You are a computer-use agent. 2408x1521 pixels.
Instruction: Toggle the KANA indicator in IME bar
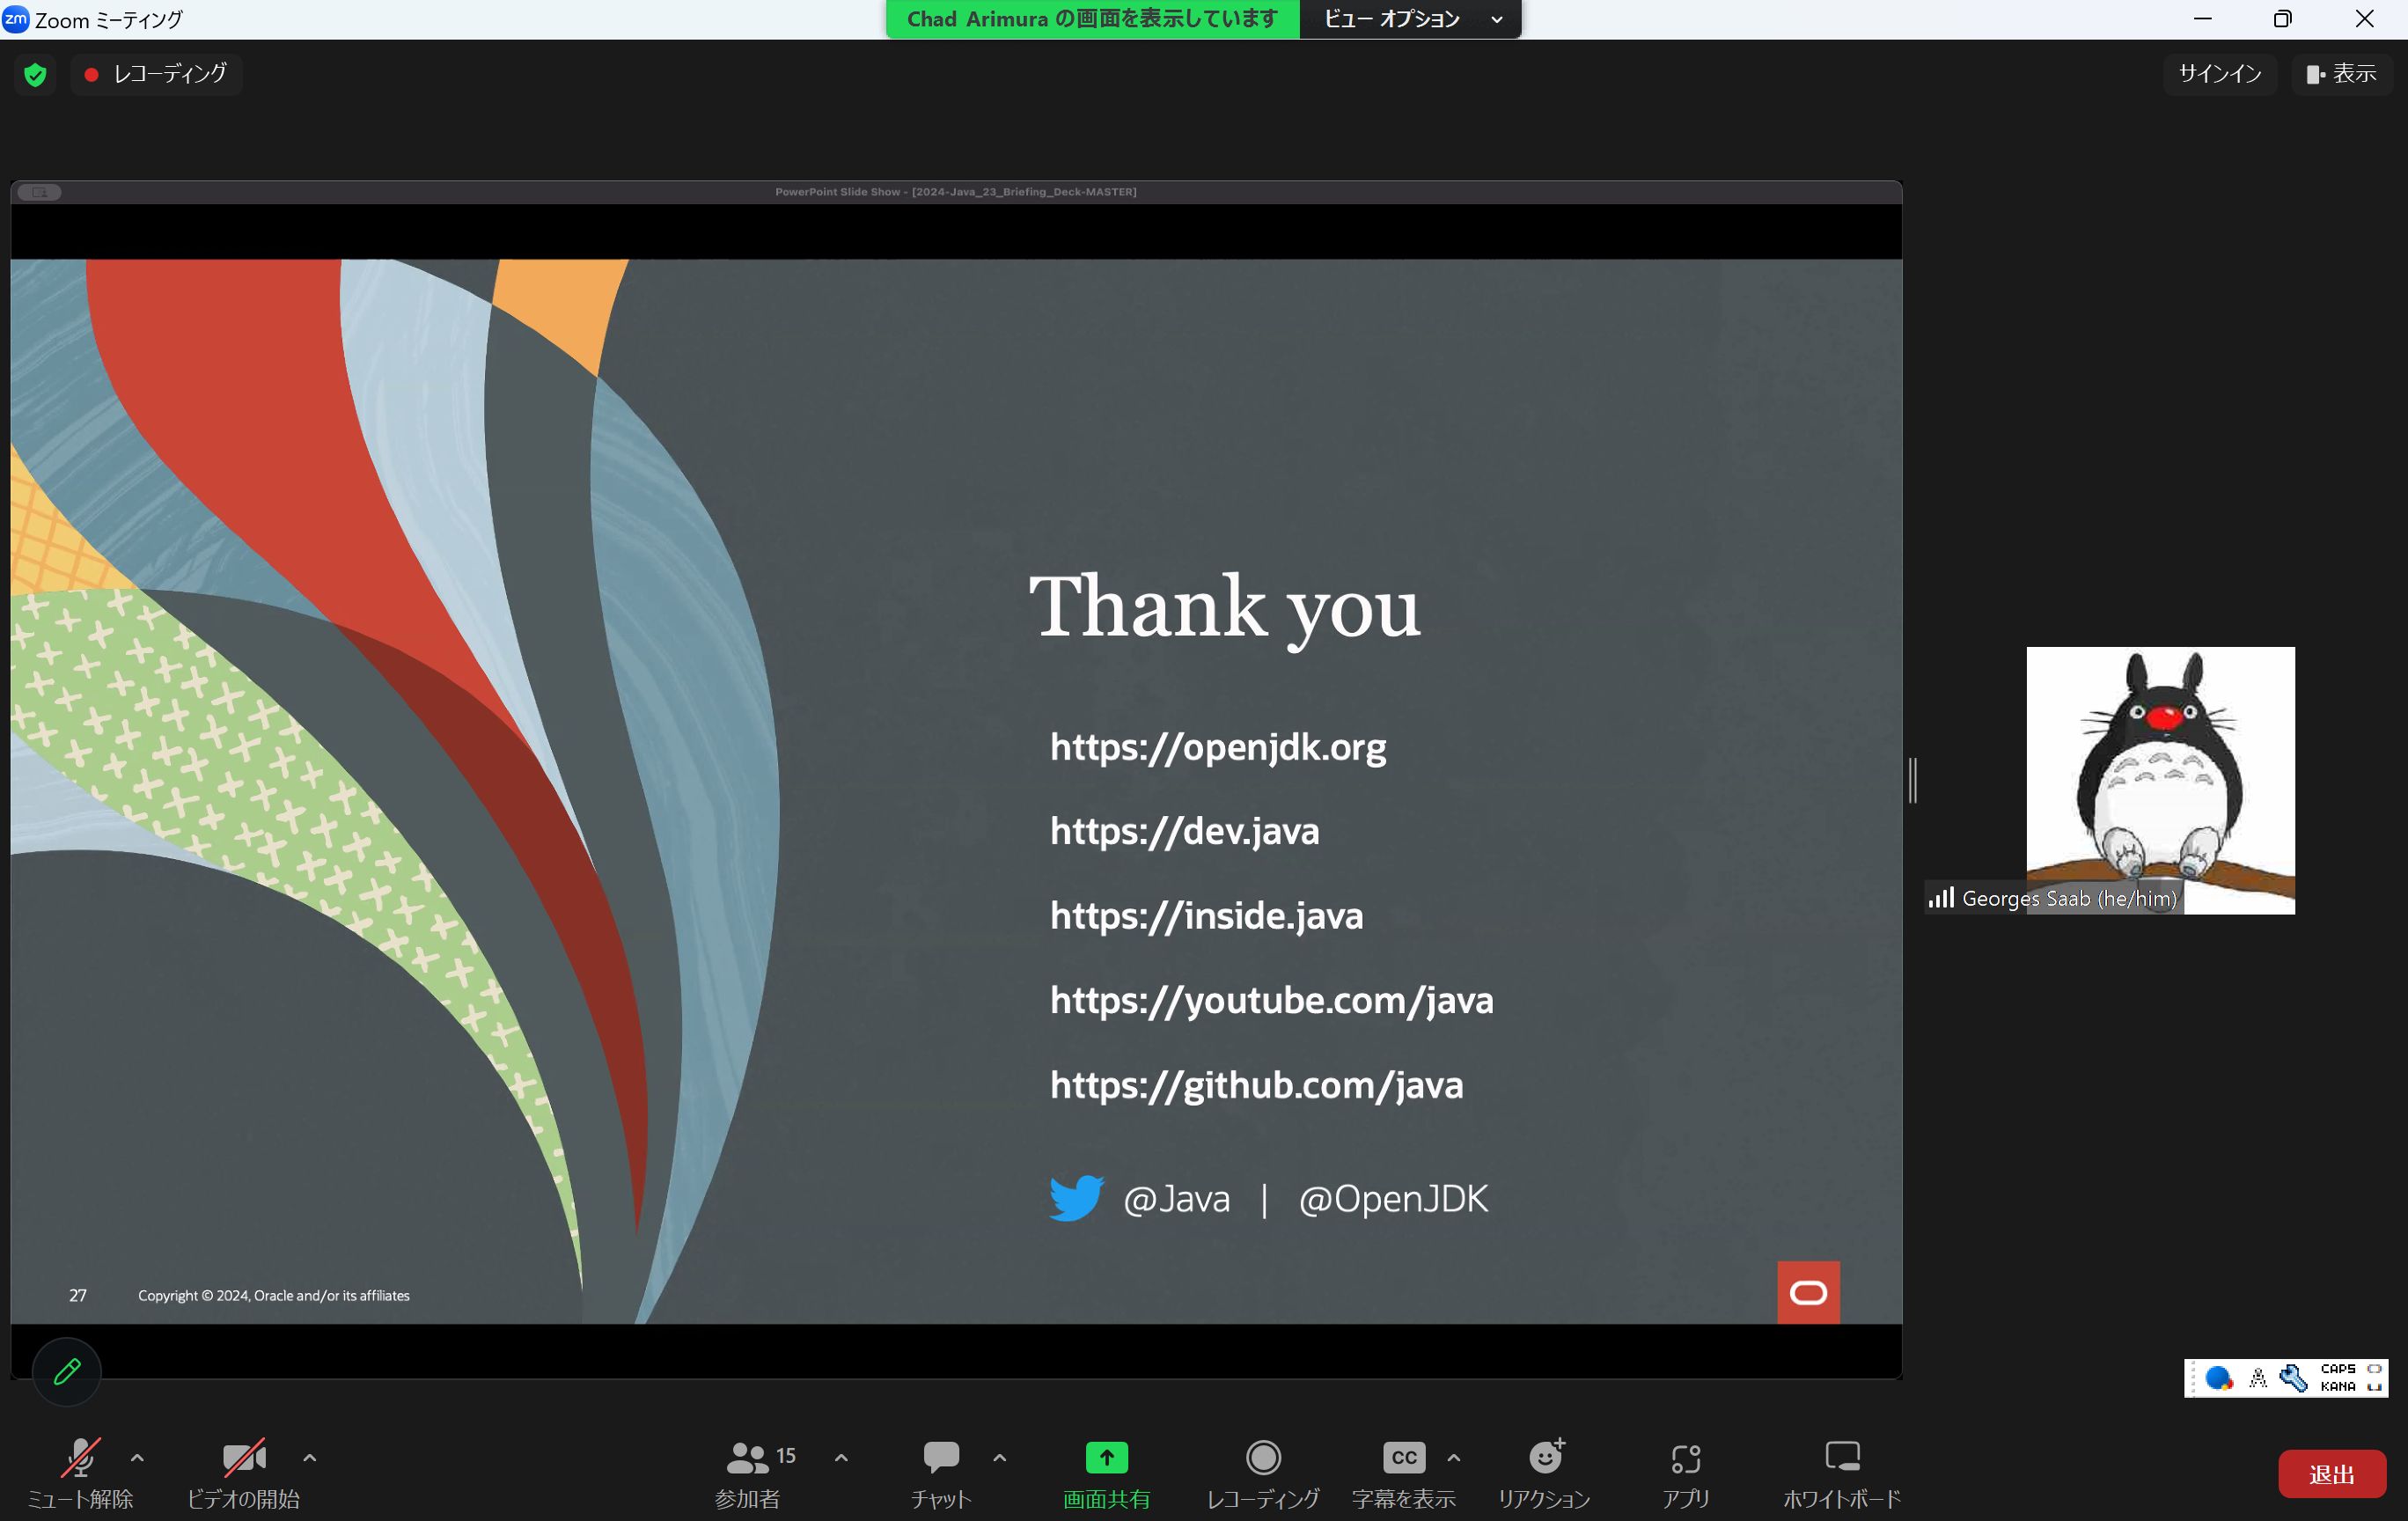coord(2338,1386)
